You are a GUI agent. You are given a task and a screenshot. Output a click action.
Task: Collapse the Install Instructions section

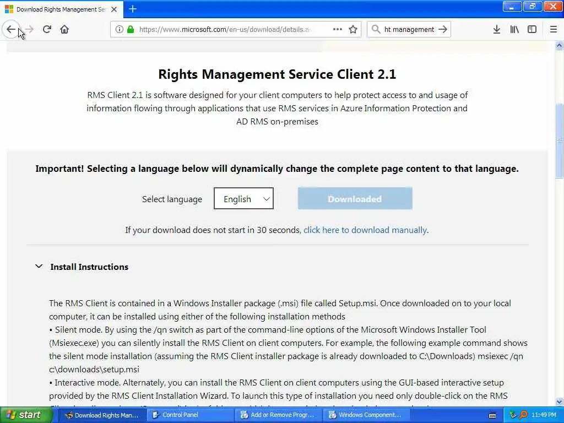tap(39, 267)
